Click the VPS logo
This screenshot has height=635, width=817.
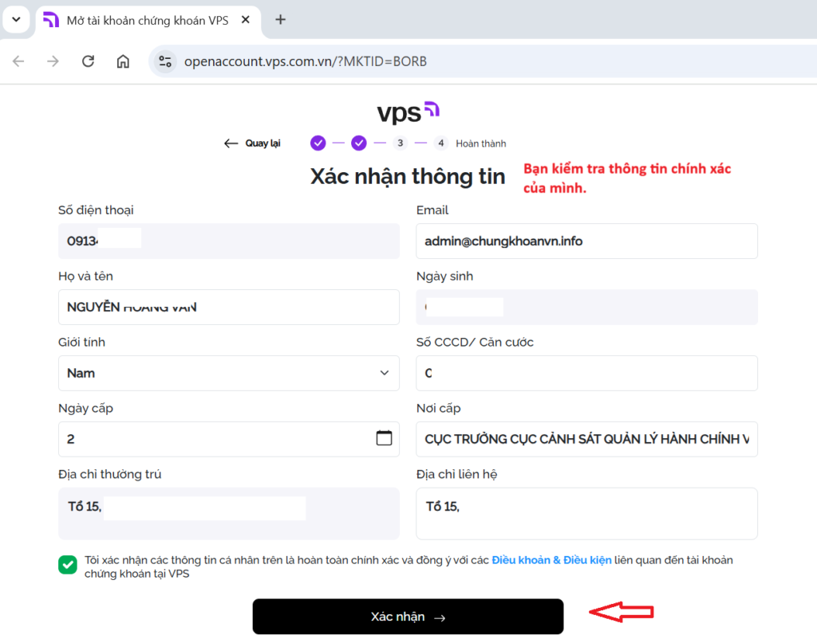[x=408, y=112]
